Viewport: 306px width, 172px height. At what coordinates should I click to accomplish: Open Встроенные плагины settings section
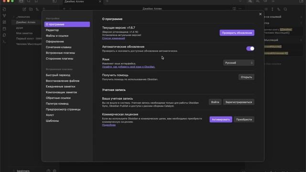67,53
